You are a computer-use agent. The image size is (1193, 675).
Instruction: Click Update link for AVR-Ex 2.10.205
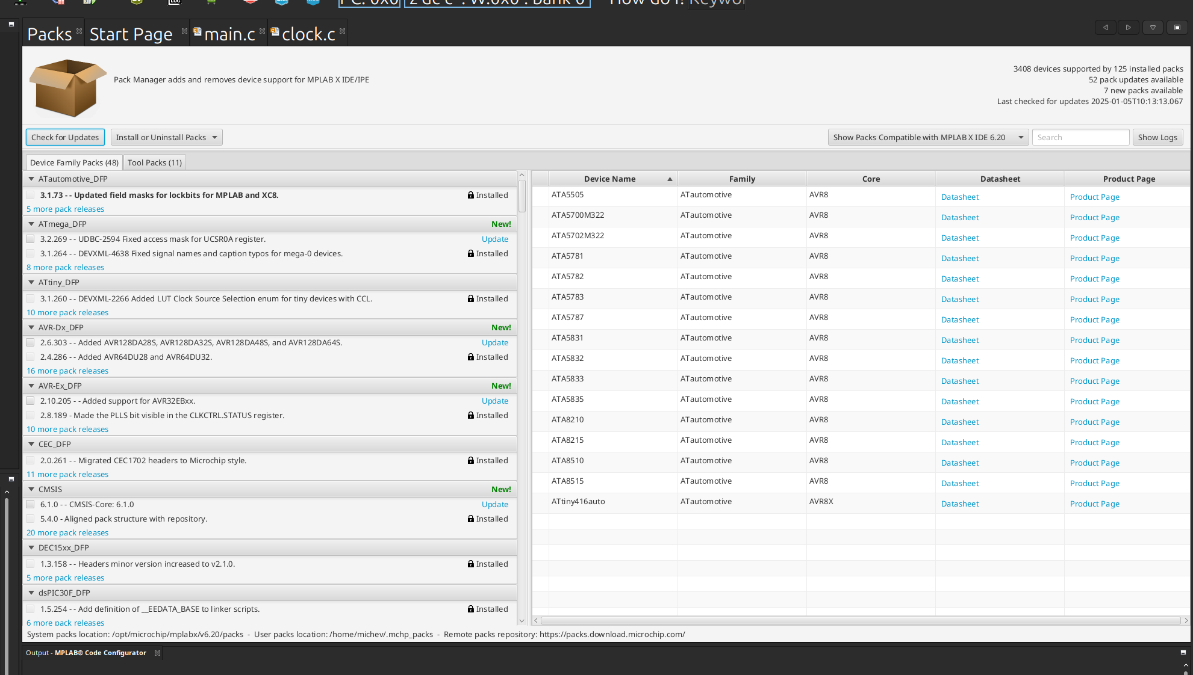(x=495, y=401)
